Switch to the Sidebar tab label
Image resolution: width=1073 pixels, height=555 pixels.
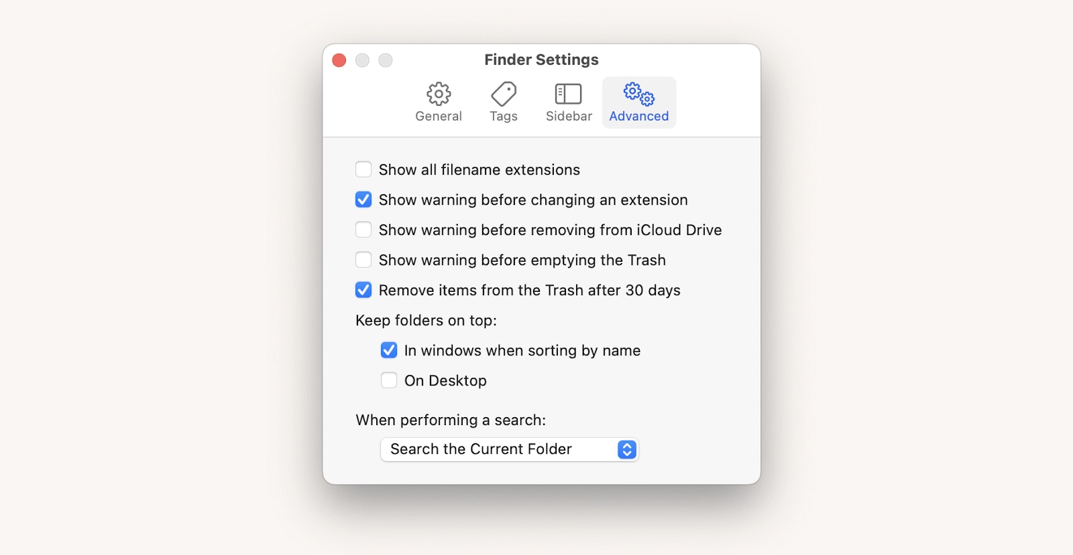tap(569, 116)
